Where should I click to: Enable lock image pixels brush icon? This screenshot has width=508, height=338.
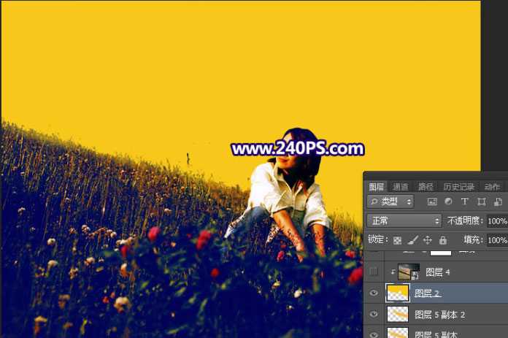tap(412, 239)
